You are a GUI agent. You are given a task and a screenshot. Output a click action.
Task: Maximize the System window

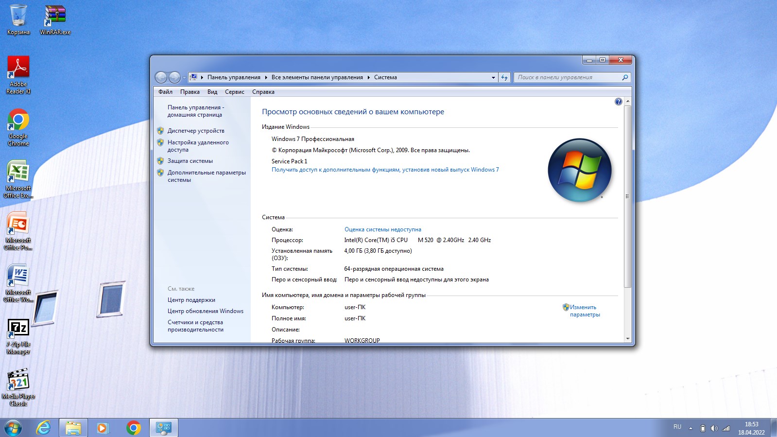602,60
